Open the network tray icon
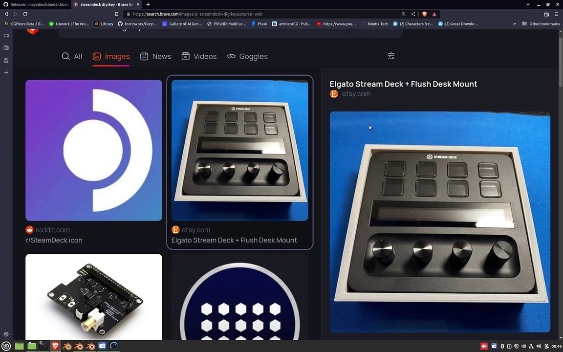The height and width of the screenshot is (352, 563). (531, 346)
